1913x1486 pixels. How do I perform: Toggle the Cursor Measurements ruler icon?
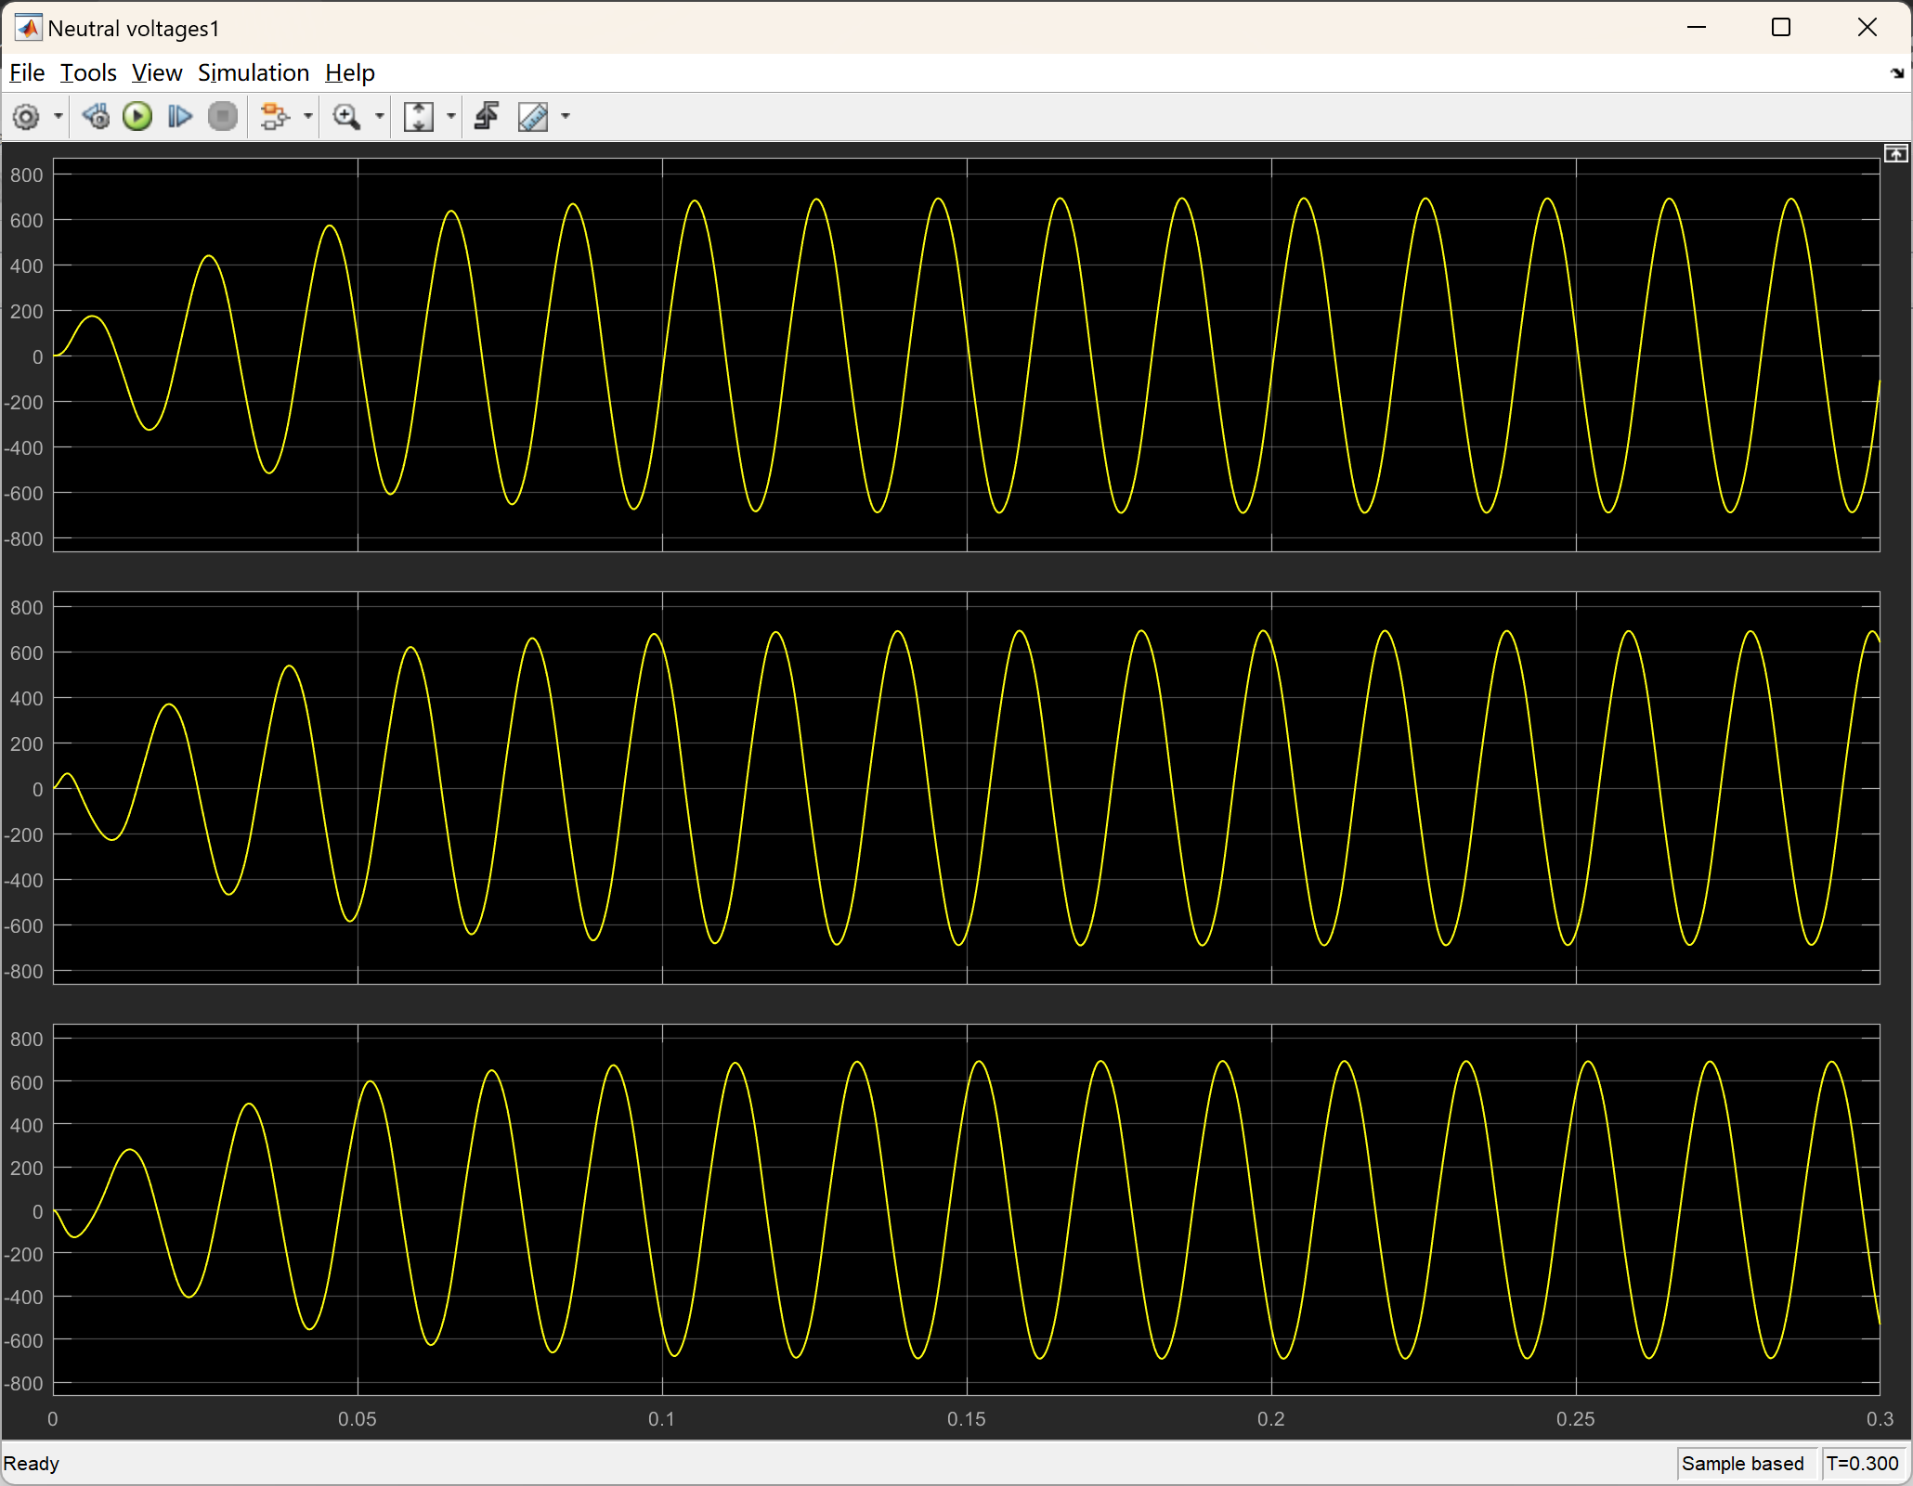pyautogui.click(x=533, y=117)
